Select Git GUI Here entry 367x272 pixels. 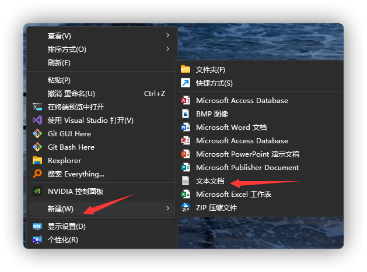point(102,133)
